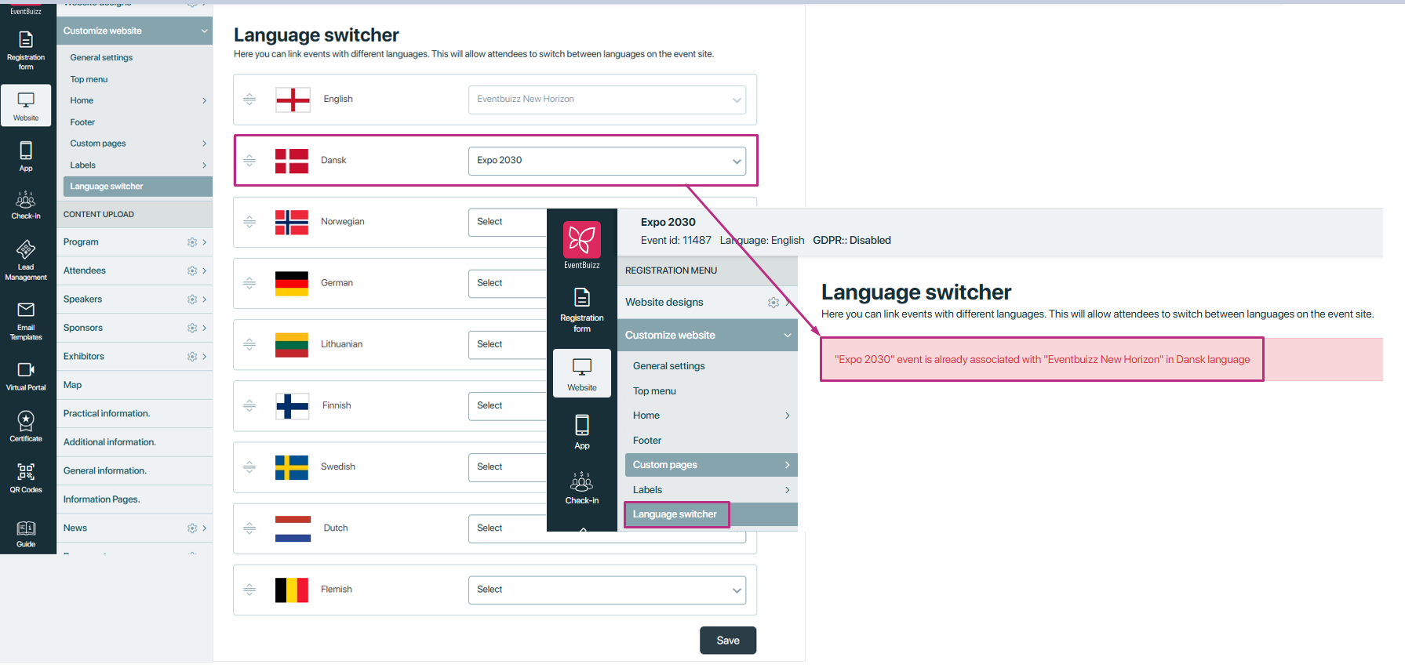Open the Dansk event dropdown showing Expo 2030
This screenshot has height=668, width=1405.
607,161
